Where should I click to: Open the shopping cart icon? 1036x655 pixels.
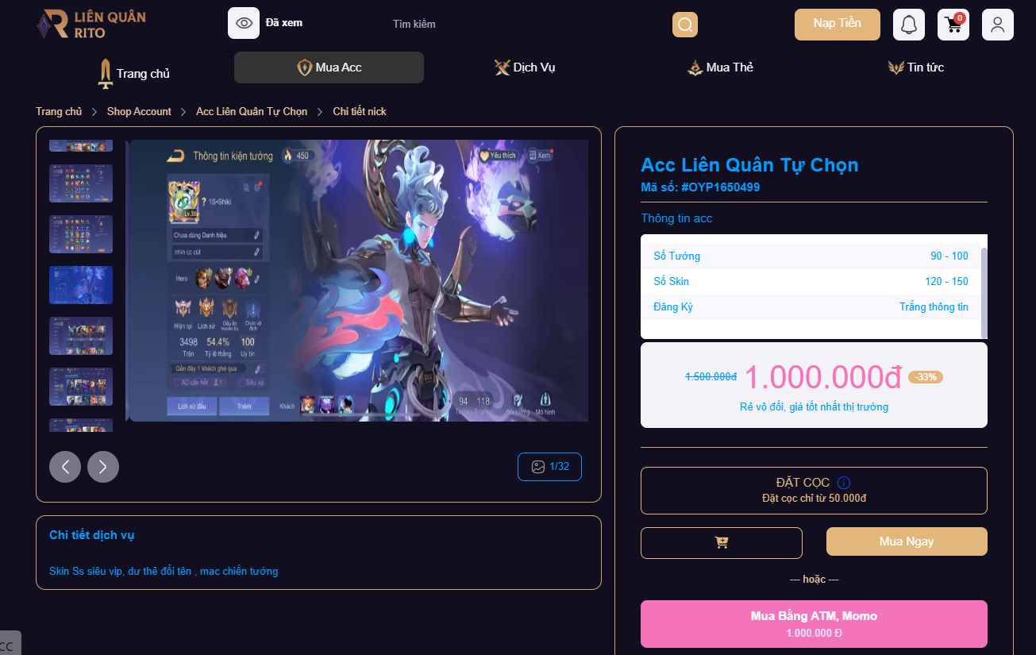(x=953, y=25)
